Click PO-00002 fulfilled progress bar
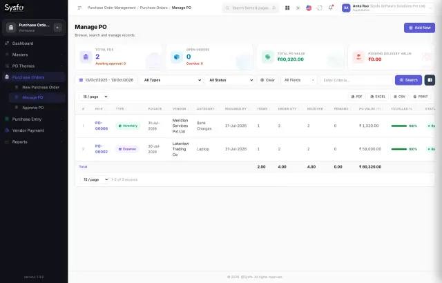 tap(399, 149)
